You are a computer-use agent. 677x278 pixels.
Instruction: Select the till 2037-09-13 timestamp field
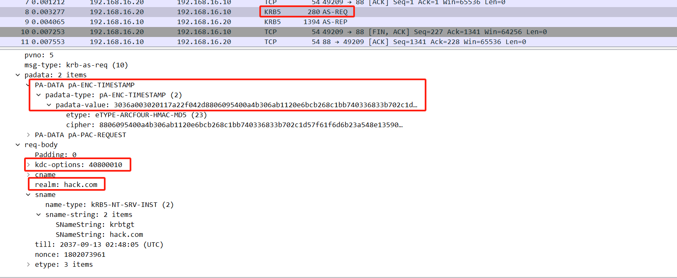point(99,245)
